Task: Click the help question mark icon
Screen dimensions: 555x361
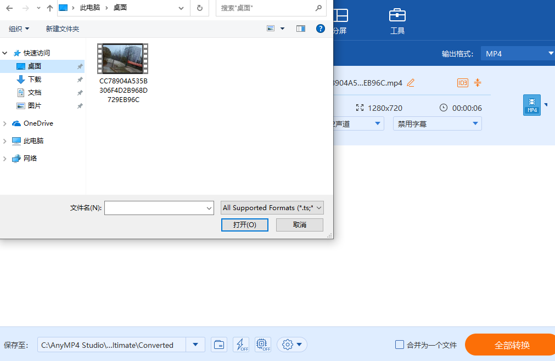Action: point(321,28)
